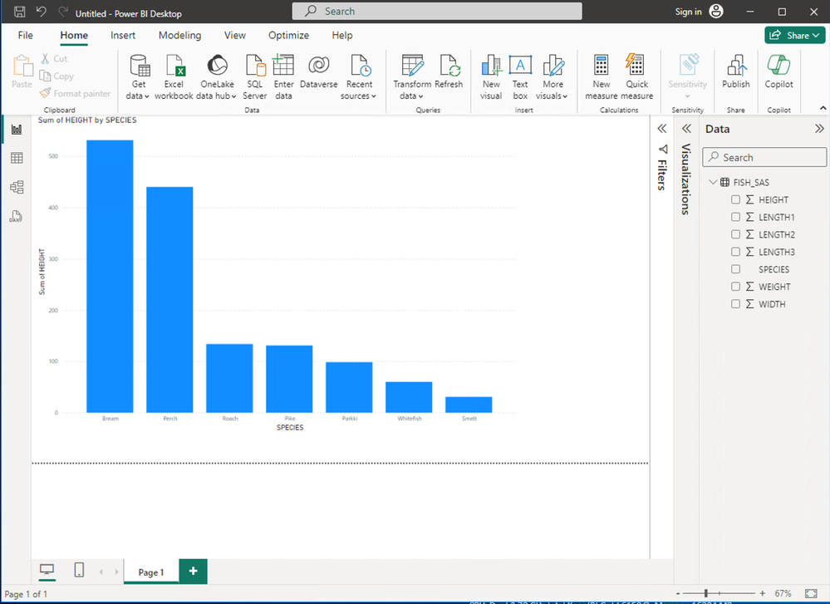Click the Share button
This screenshot has height=604, width=830.
coord(794,35)
